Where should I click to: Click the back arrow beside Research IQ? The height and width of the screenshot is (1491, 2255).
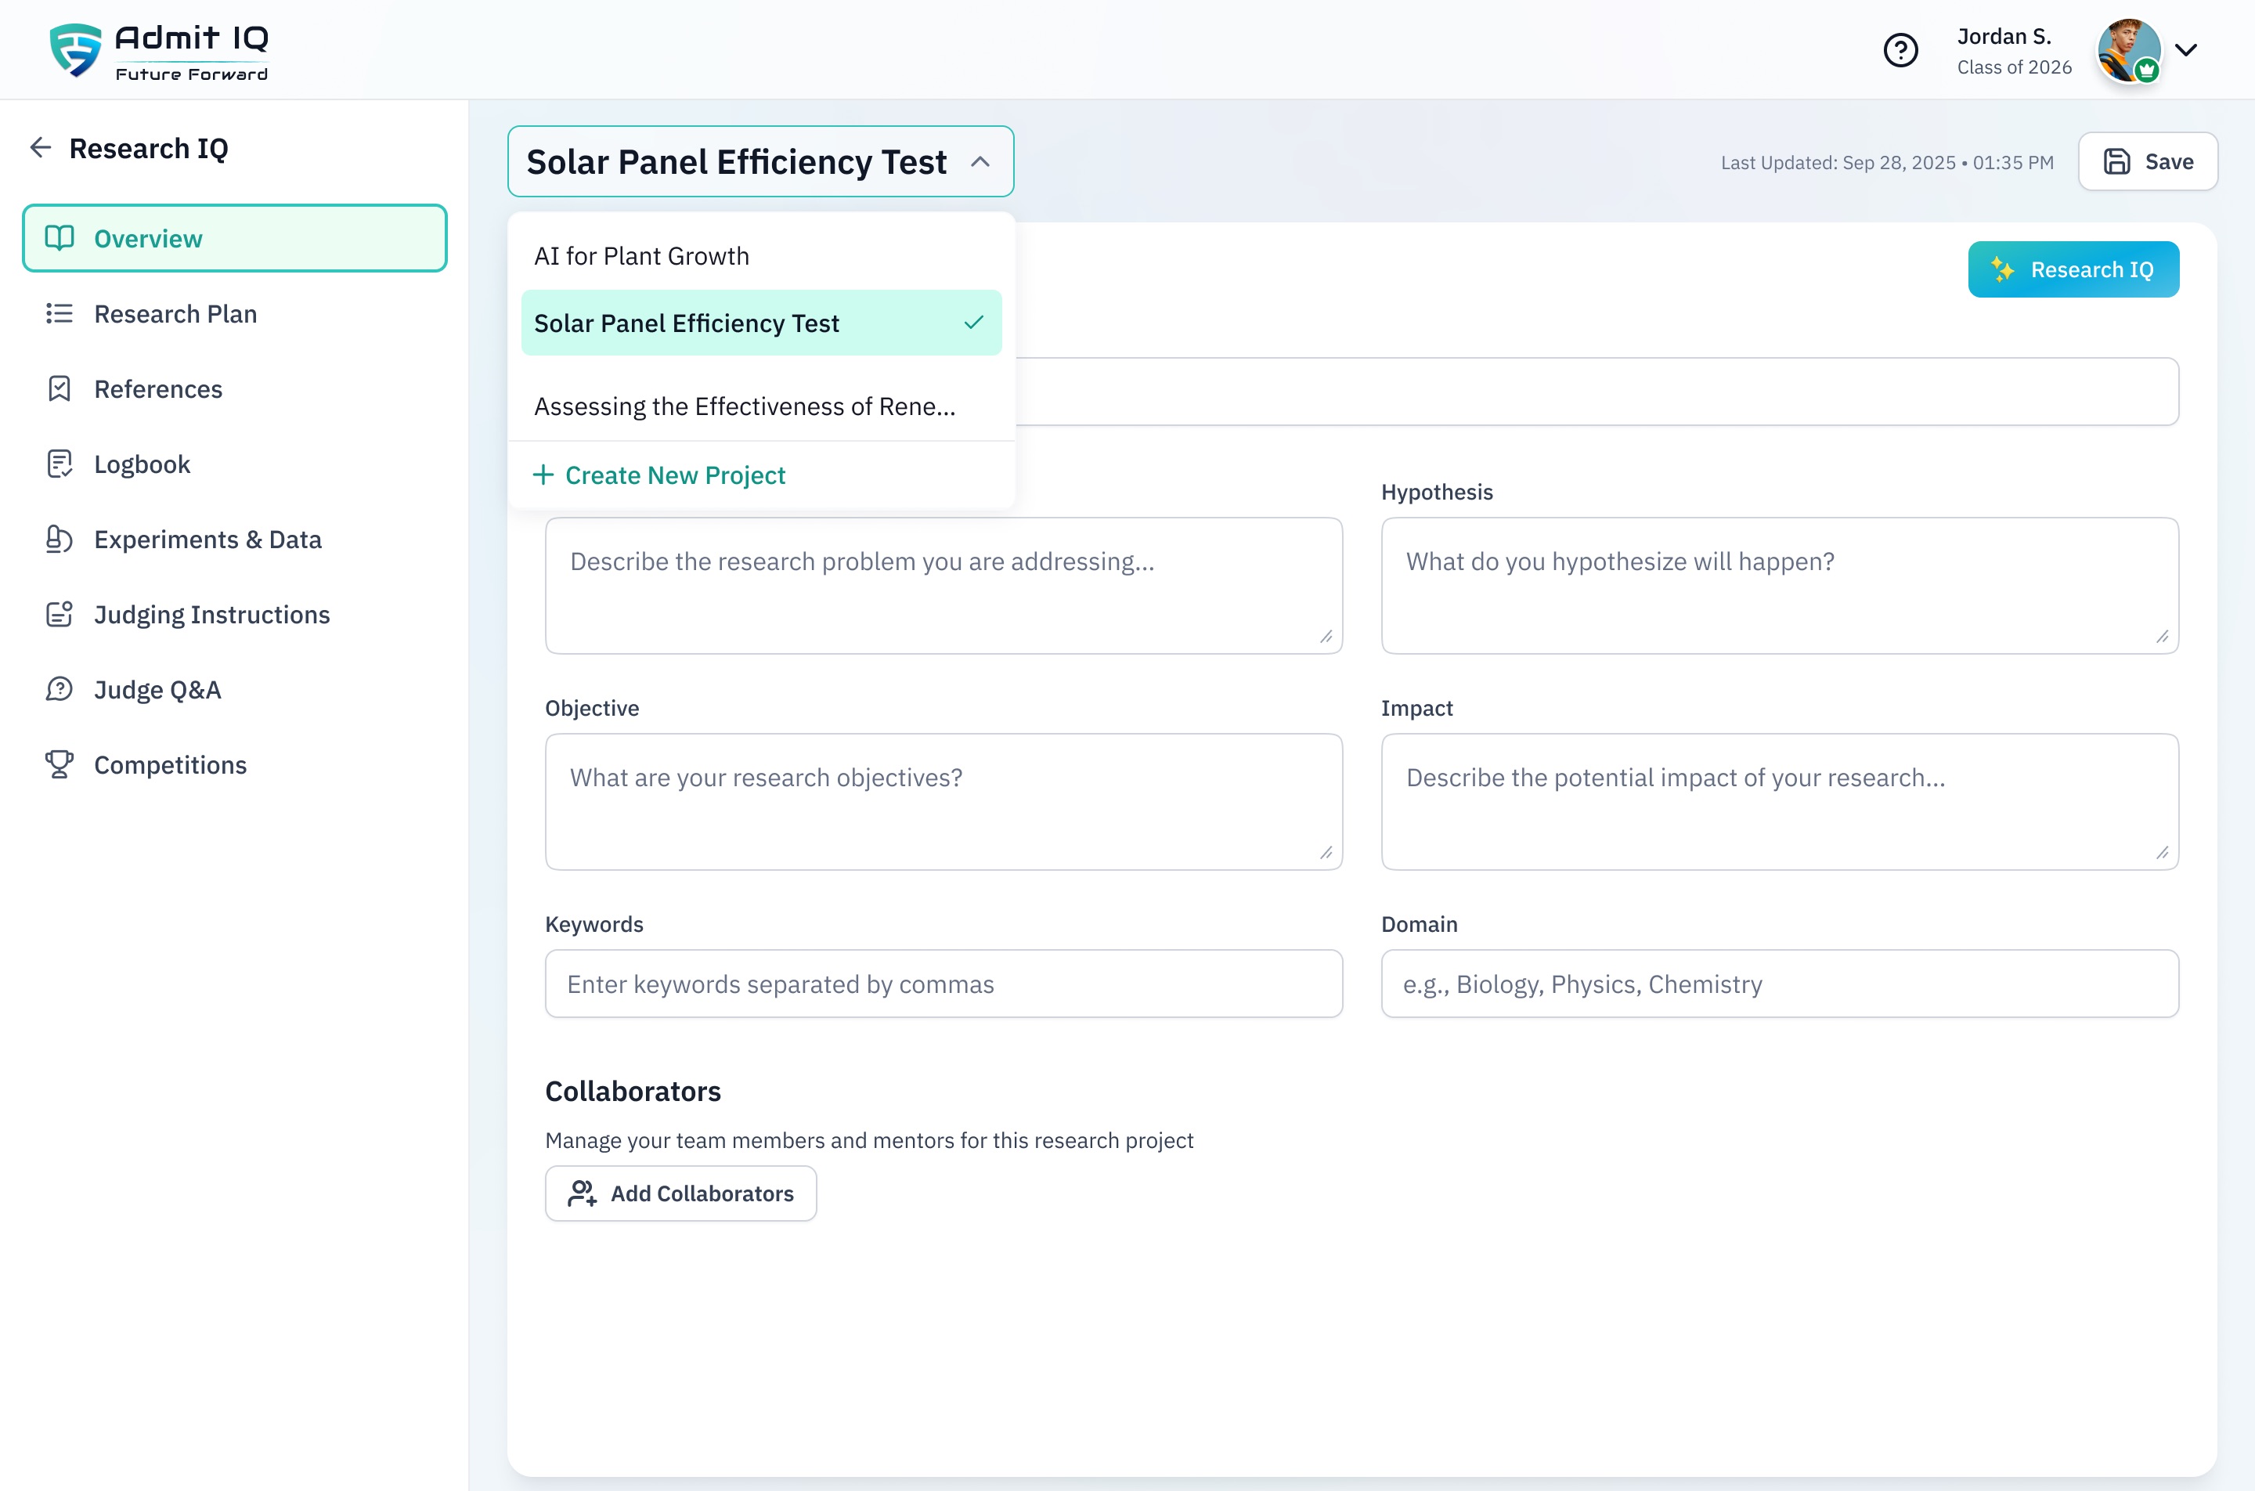[x=40, y=147]
